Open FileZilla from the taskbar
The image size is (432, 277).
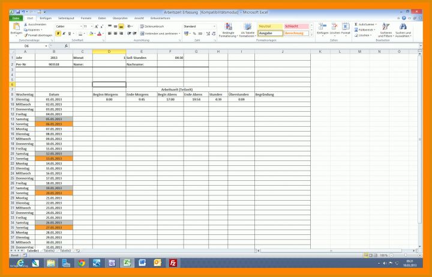point(173,263)
